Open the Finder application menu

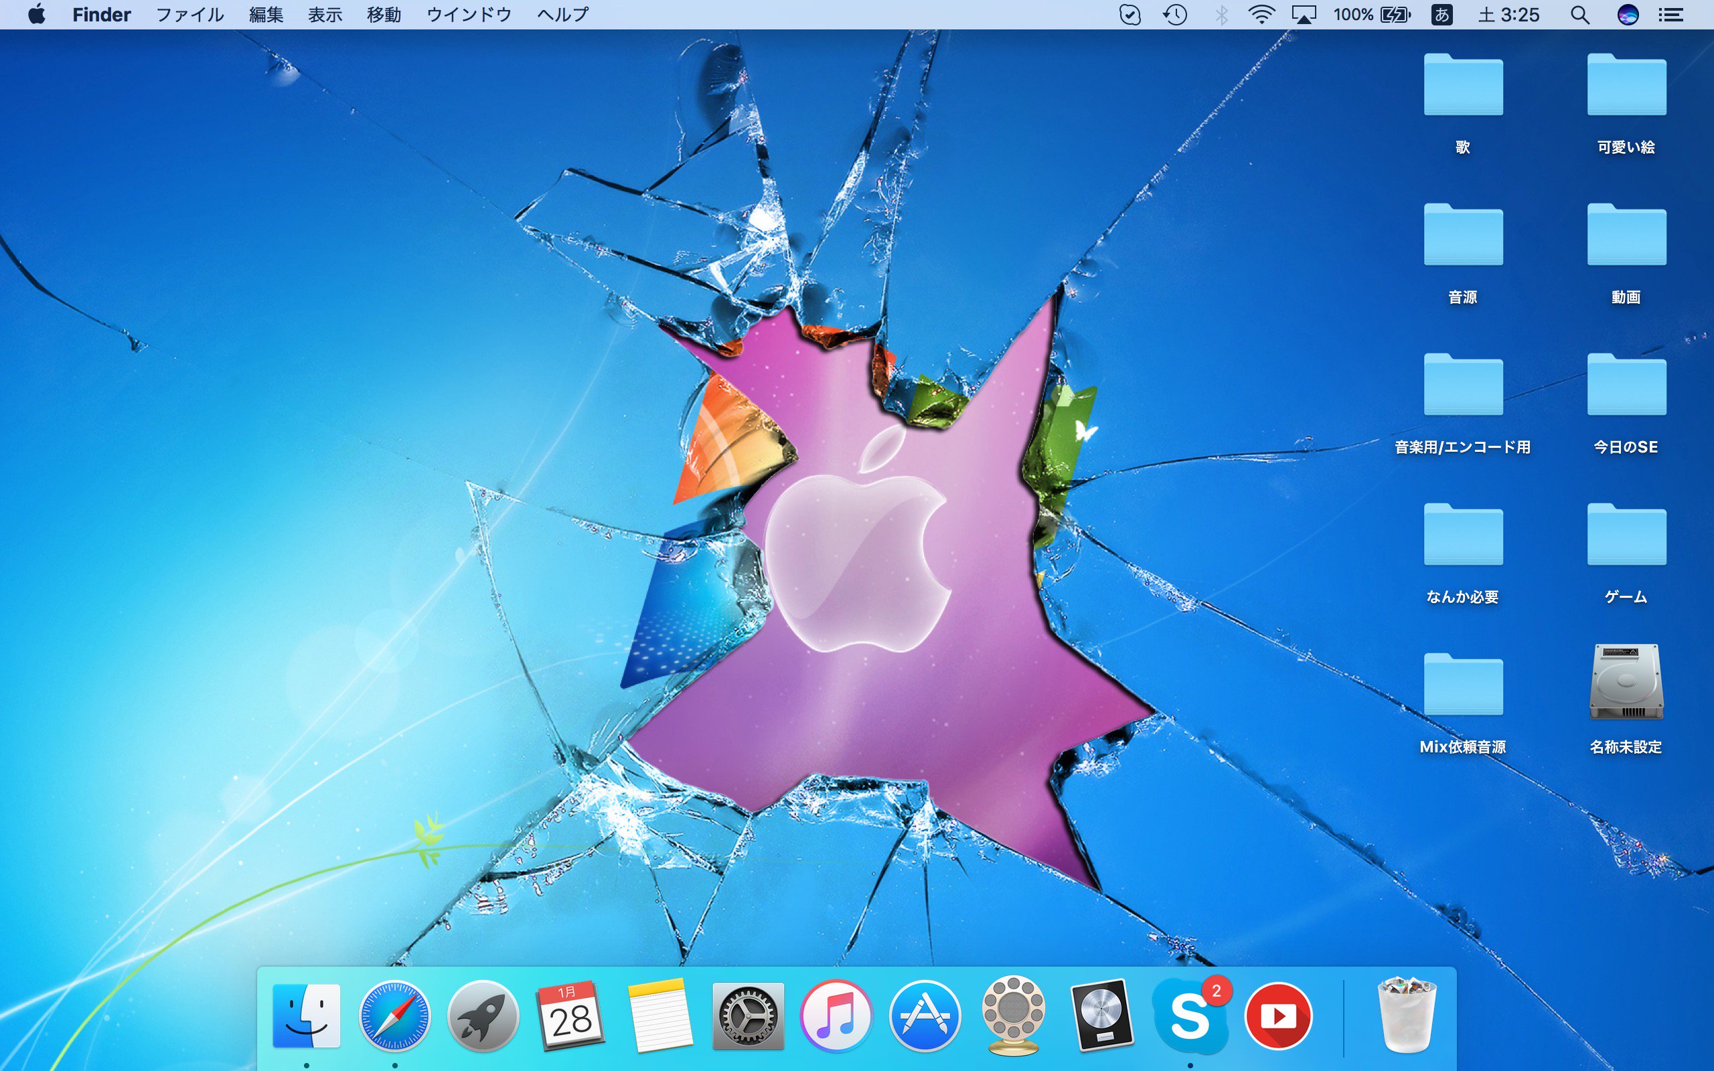click(101, 14)
